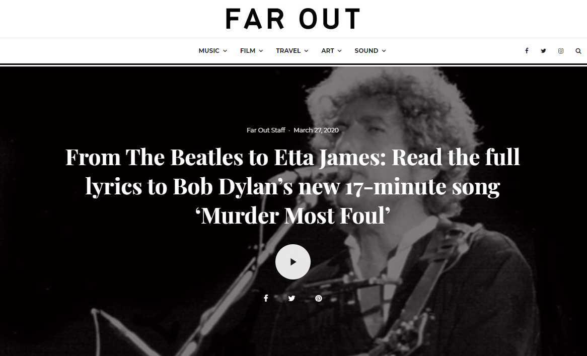587x356 pixels.
Task: Open the Travel navigation item
Action: (x=288, y=51)
